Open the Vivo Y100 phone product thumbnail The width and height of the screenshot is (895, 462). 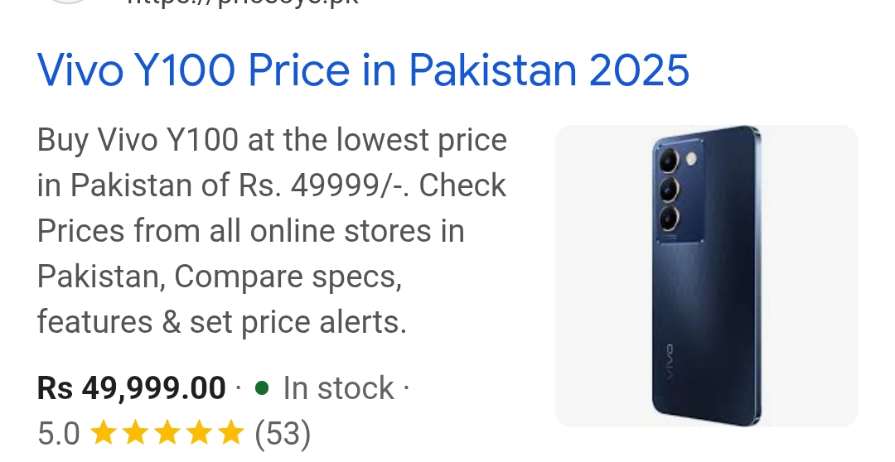click(707, 276)
